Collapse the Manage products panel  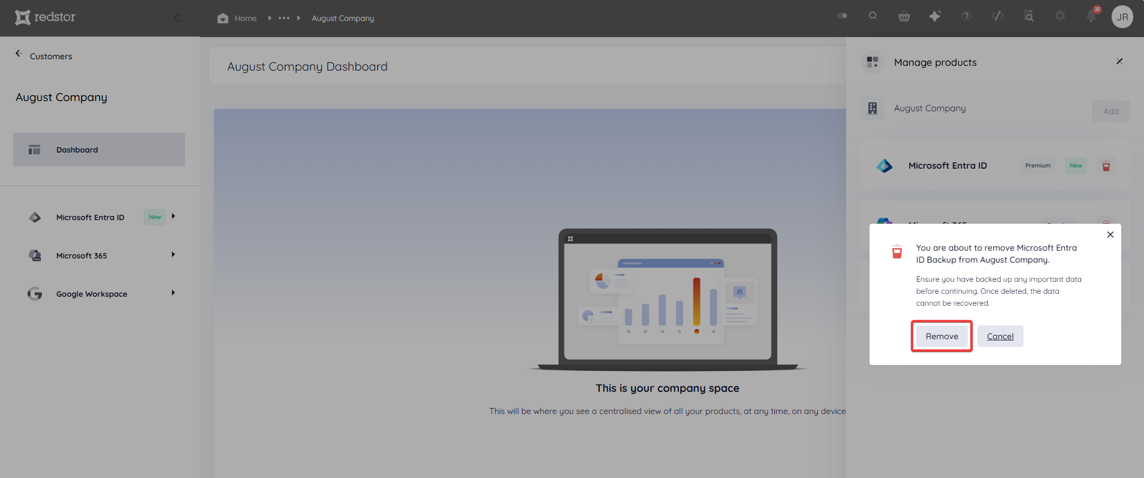(1119, 61)
